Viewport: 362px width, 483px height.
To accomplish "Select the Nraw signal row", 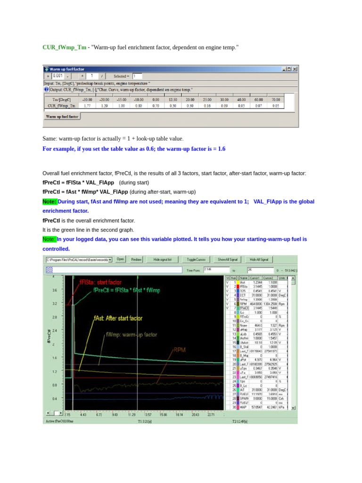I will (256, 325).
